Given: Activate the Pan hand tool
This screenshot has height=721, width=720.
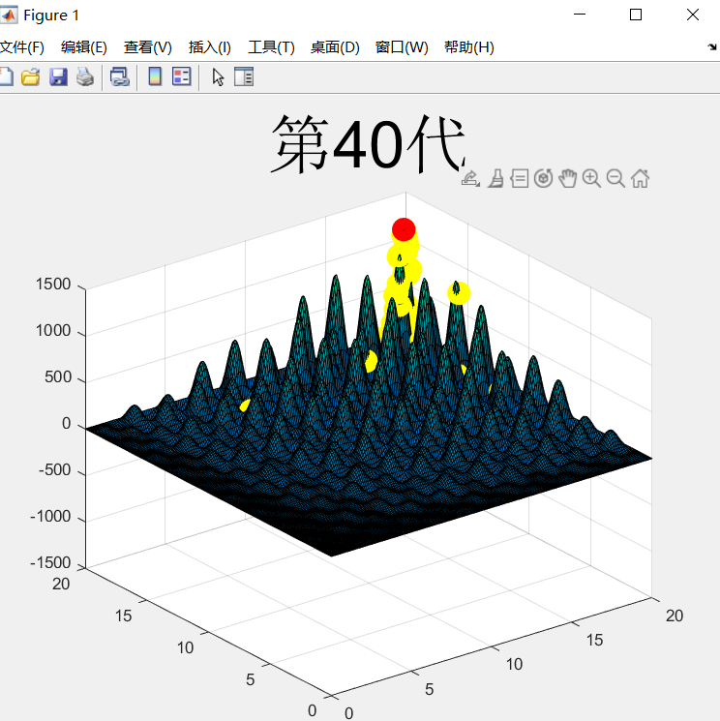Looking at the screenshot, I should tap(568, 178).
